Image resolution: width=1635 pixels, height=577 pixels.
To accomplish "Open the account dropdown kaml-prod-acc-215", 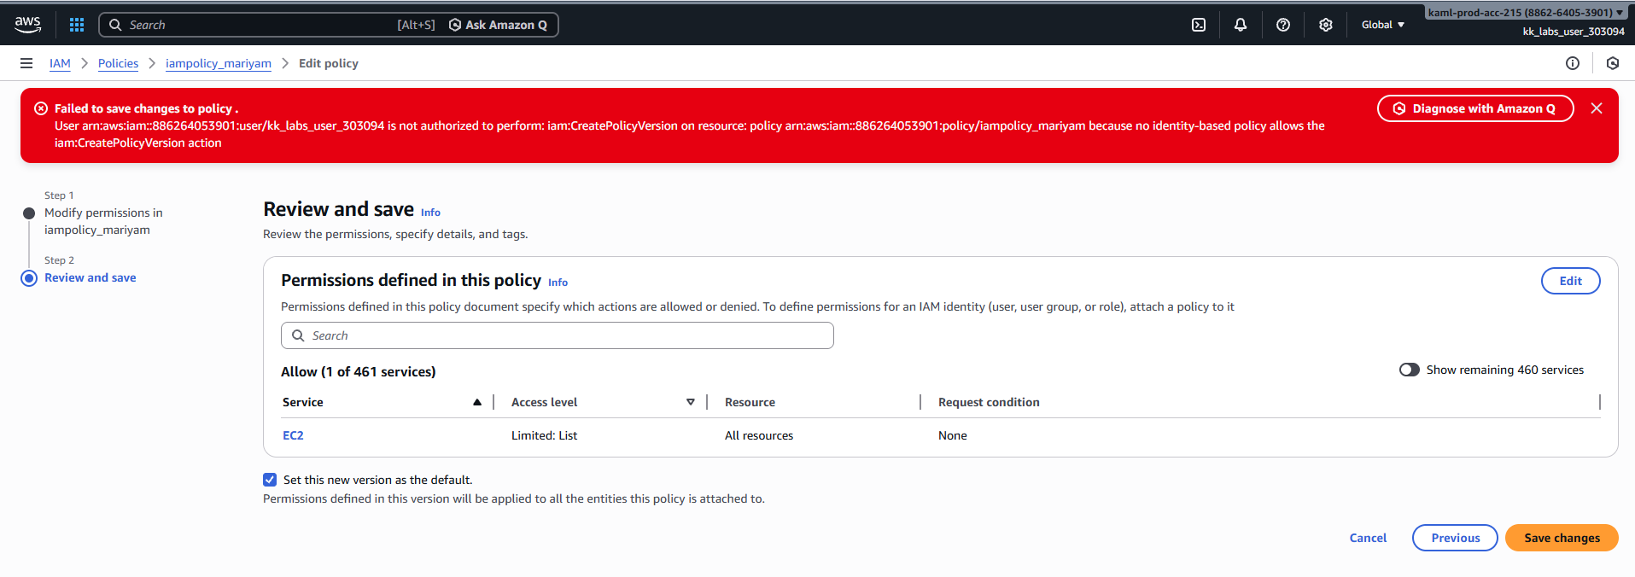I will point(1526,12).
